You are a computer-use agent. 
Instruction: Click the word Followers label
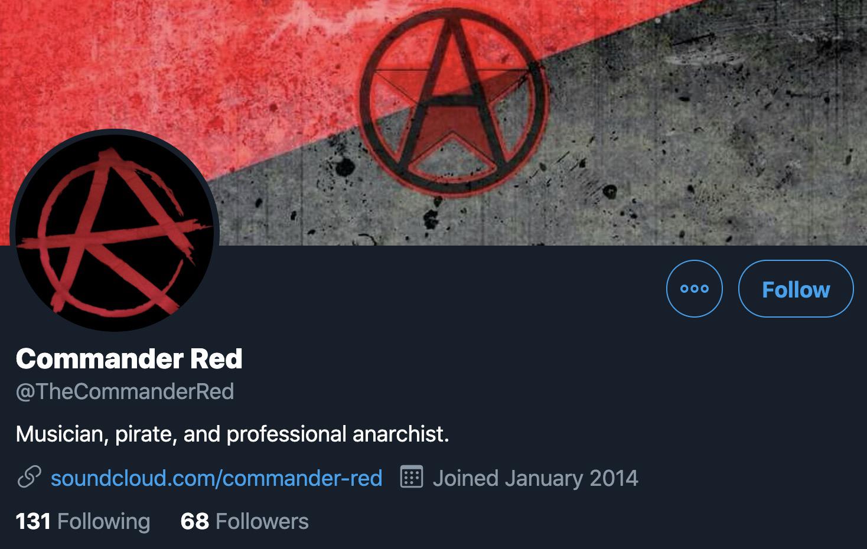point(262,521)
